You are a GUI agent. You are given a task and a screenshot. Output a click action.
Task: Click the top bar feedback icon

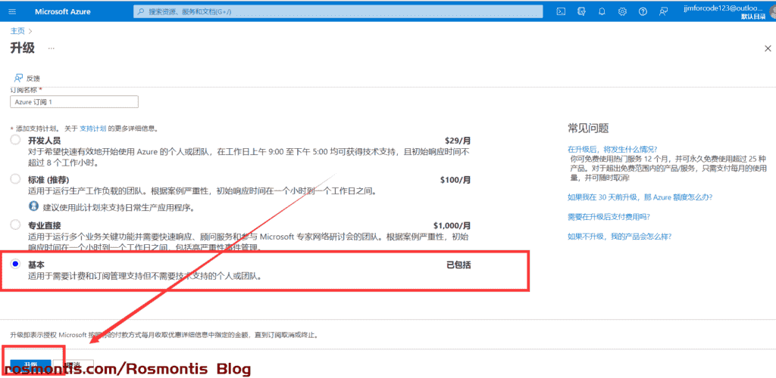(663, 11)
